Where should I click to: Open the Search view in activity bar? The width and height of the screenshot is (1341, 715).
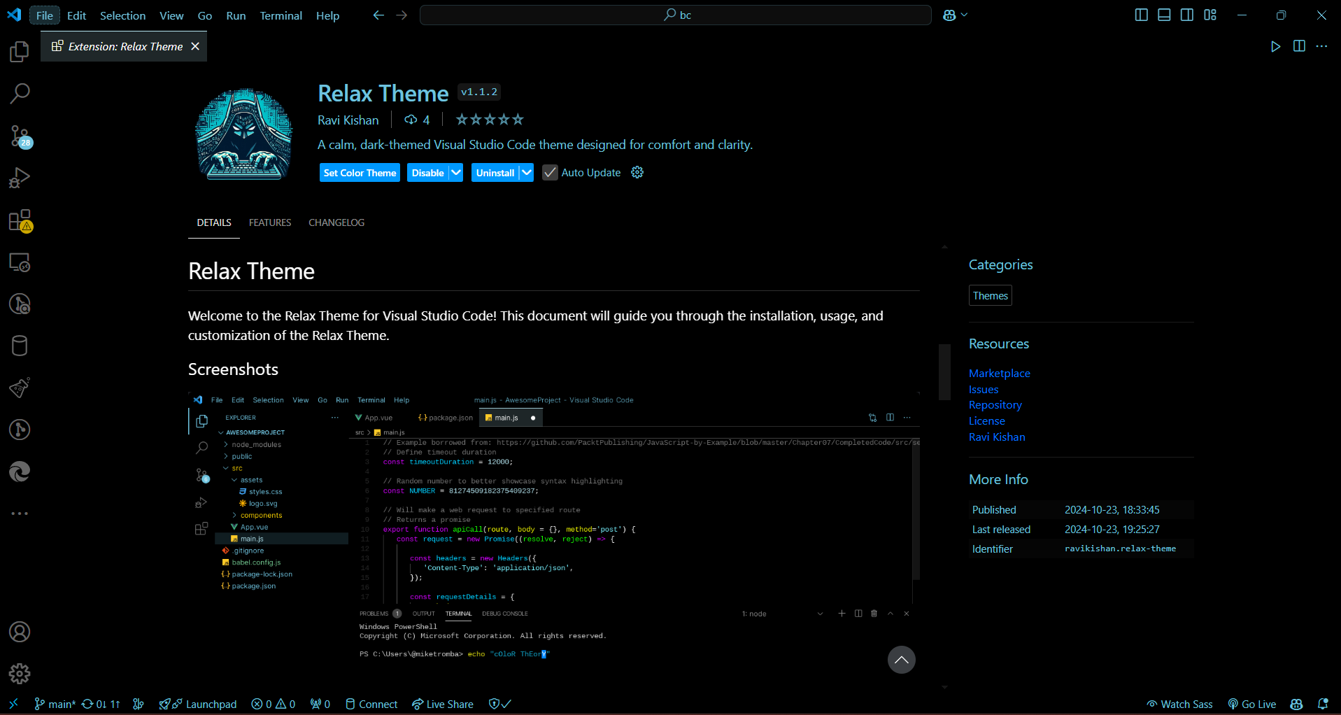click(20, 93)
